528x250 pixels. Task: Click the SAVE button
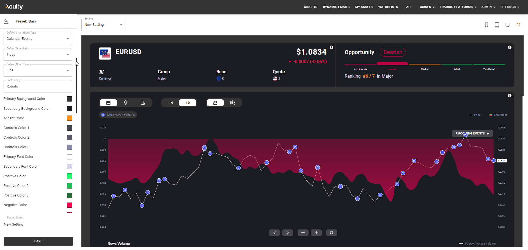pyautogui.click(x=38, y=241)
